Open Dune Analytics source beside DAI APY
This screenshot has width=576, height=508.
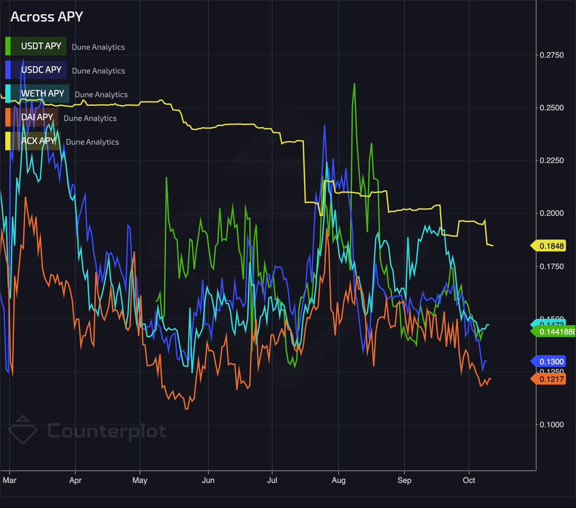point(90,118)
